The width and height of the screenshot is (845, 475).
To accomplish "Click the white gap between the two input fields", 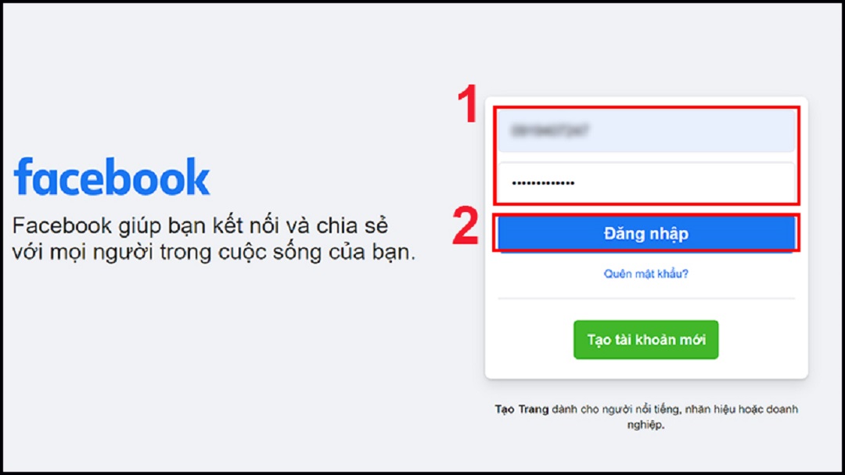I will pyautogui.click(x=645, y=157).
